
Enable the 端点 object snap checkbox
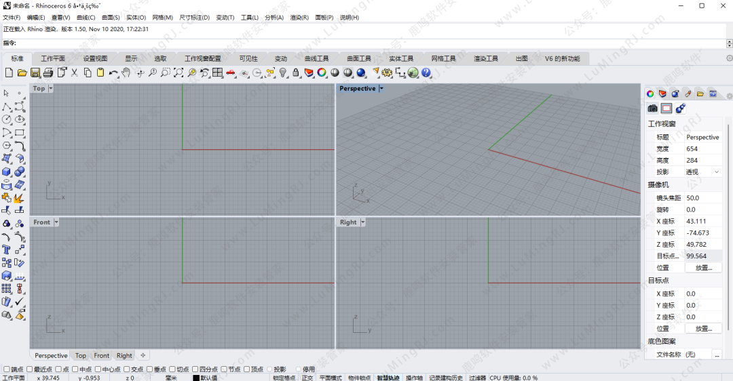point(6,369)
